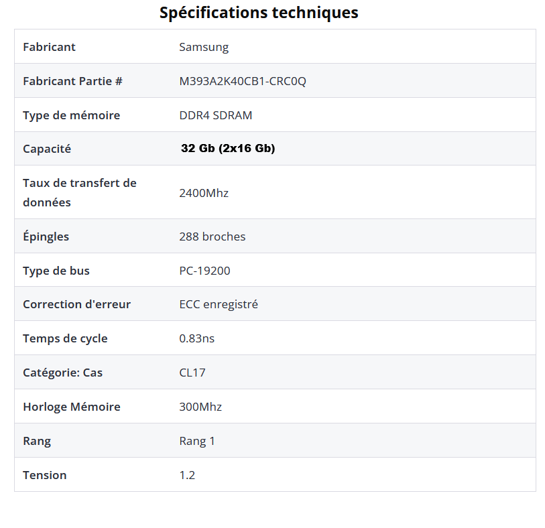Select the "Fabricant Partie #" label
This screenshot has width=545, height=528.
point(72,81)
